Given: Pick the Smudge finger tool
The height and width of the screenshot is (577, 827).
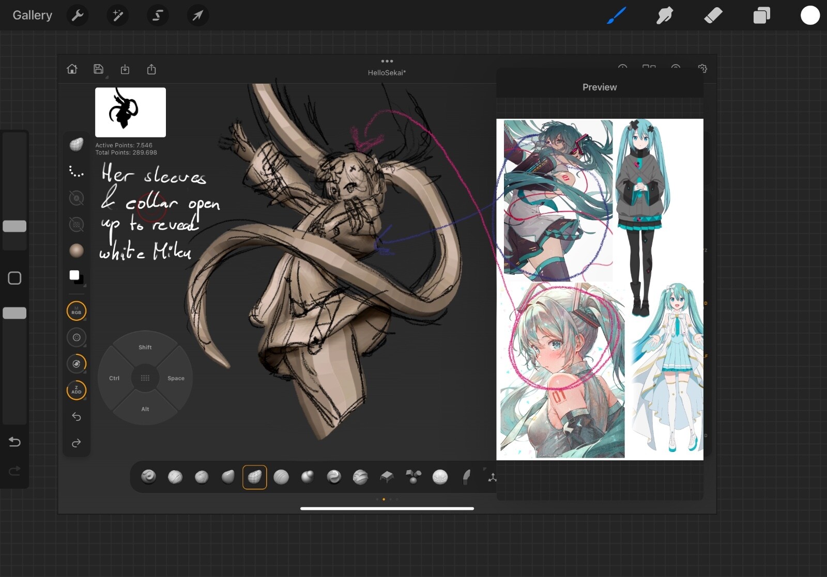Looking at the screenshot, I should [664, 15].
